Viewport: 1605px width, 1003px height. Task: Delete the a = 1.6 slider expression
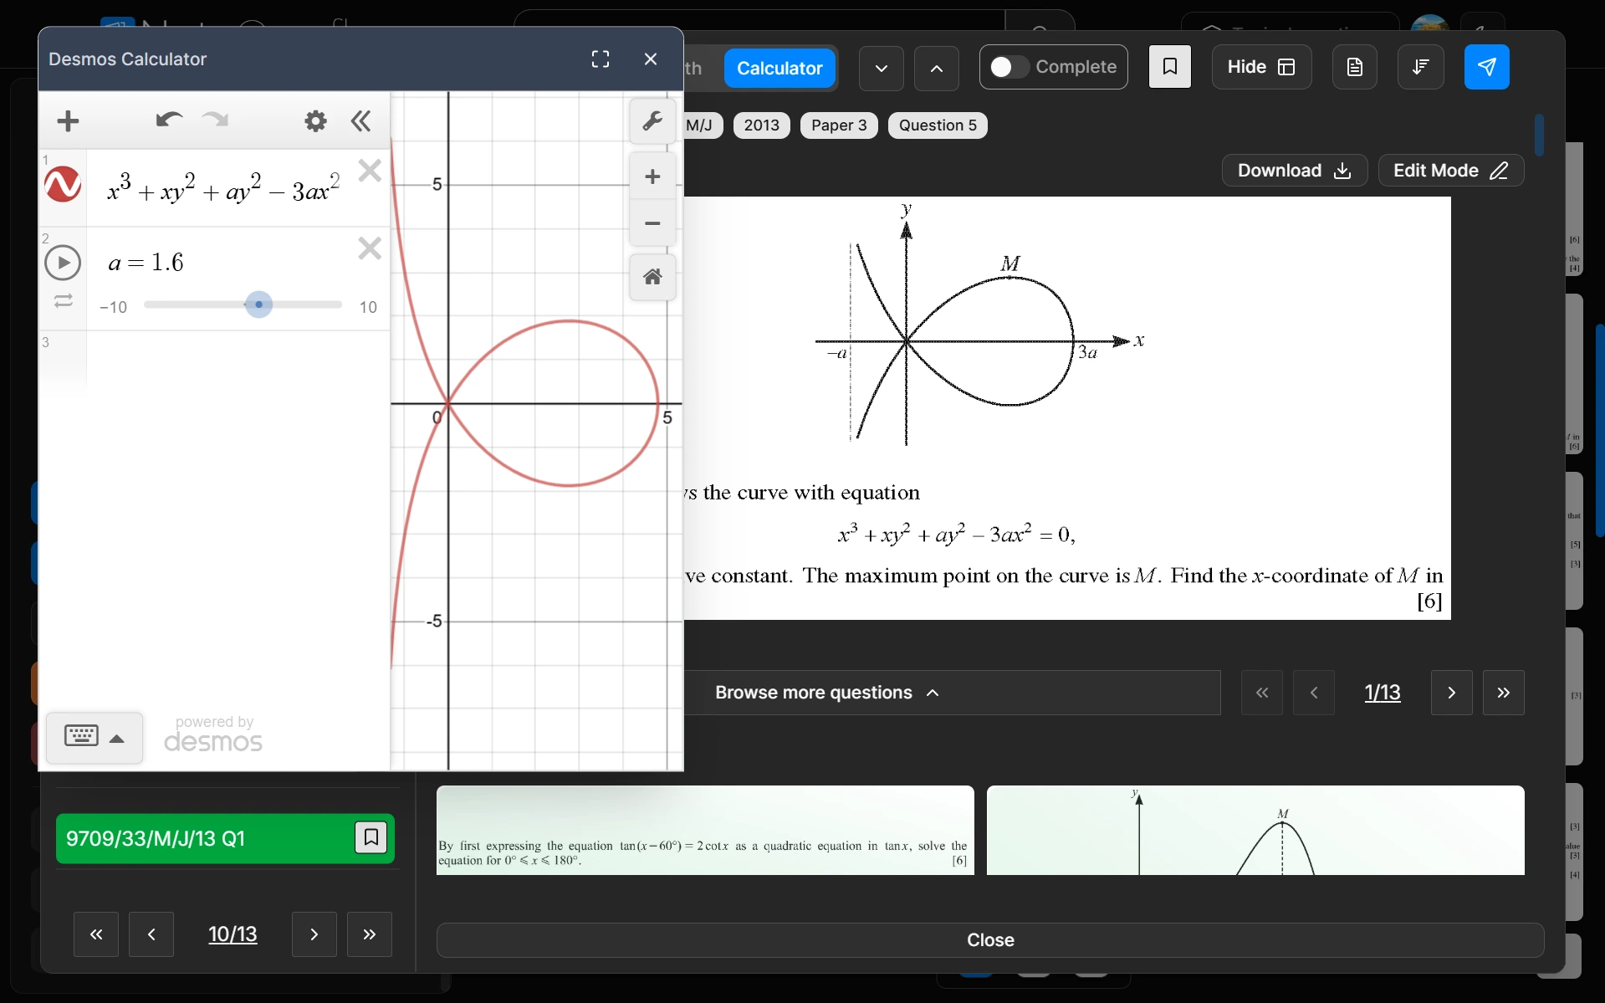pyautogui.click(x=370, y=248)
